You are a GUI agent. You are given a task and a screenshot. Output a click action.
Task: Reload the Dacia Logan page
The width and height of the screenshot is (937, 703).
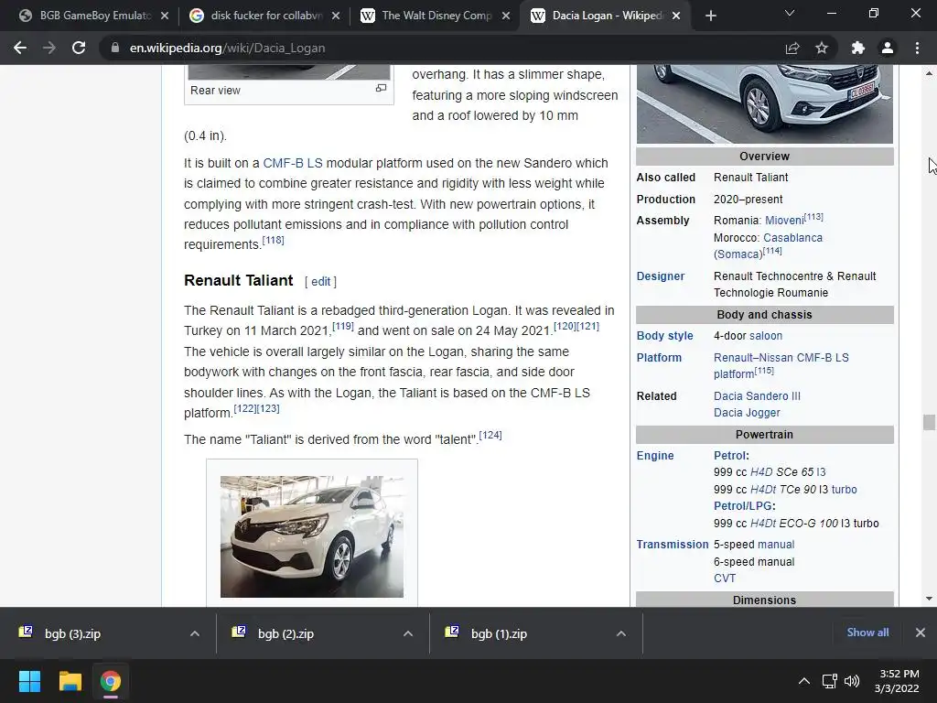point(79,48)
